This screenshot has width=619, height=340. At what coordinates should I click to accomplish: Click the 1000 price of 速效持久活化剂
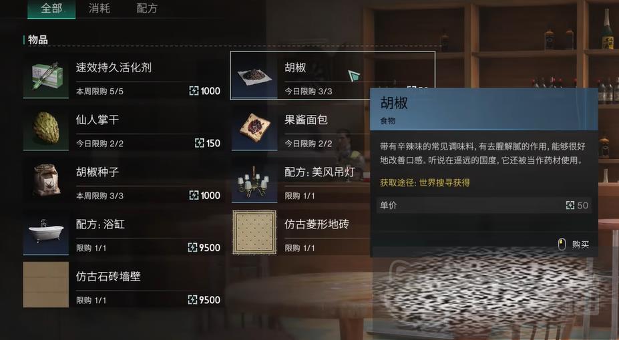pyautogui.click(x=210, y=91)
